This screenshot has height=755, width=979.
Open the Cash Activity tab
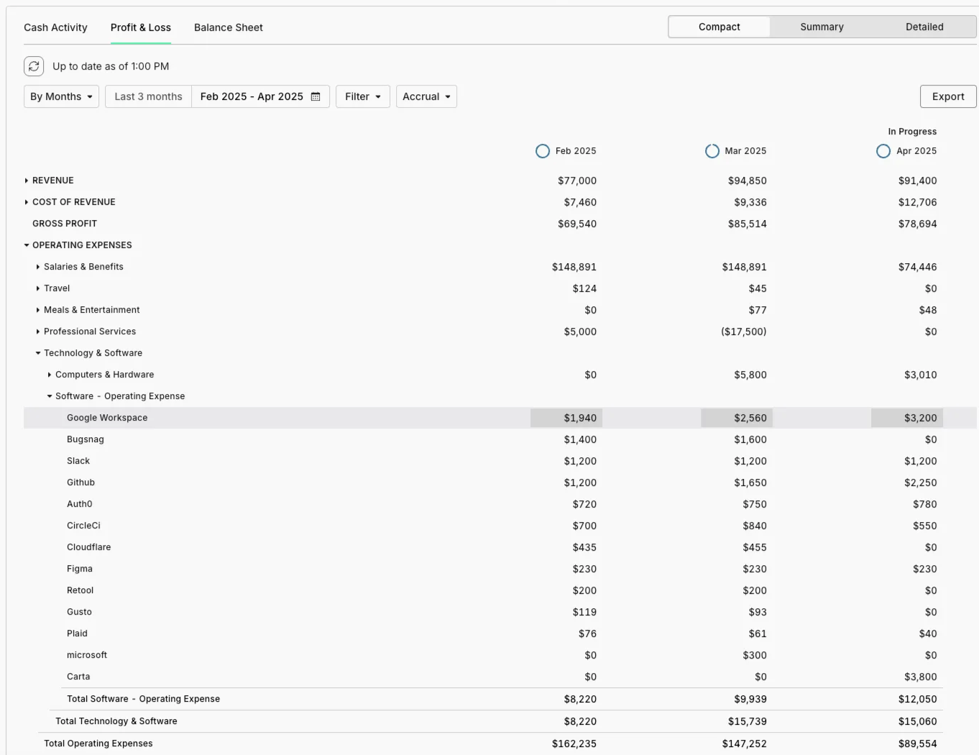pos(55,27)
